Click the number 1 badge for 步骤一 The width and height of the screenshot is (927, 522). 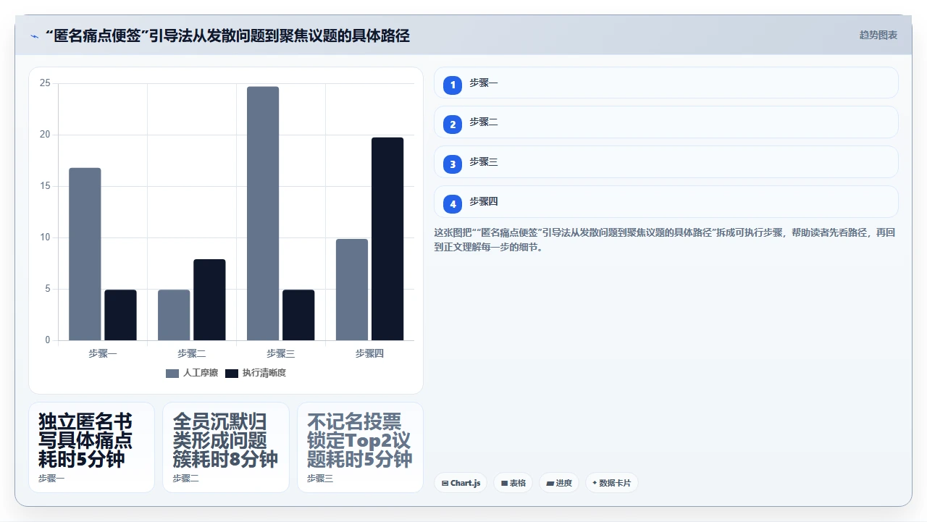click(x=453, y=85)
